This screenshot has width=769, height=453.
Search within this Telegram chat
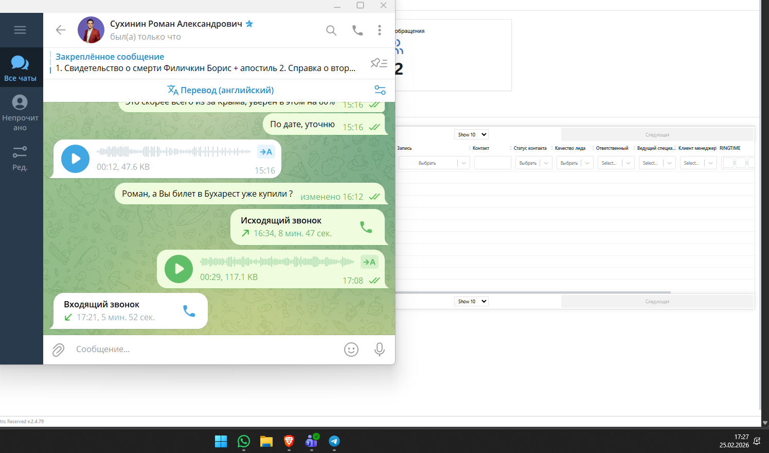(x=331, y=30)
